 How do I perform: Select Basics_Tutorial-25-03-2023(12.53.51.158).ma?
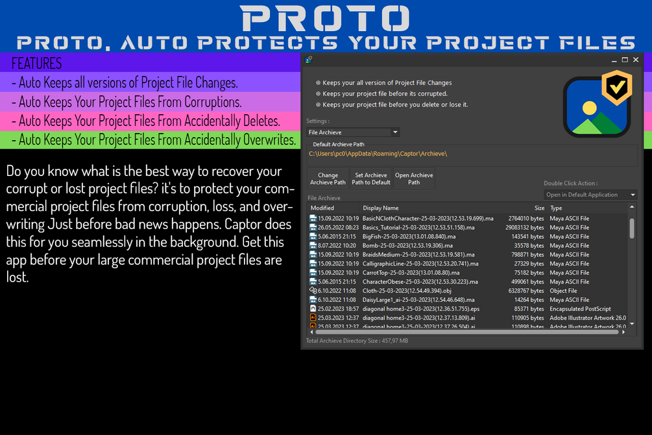click(418, 228)
